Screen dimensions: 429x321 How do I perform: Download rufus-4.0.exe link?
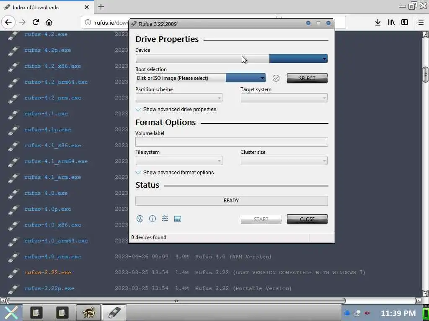pos(46,193)
